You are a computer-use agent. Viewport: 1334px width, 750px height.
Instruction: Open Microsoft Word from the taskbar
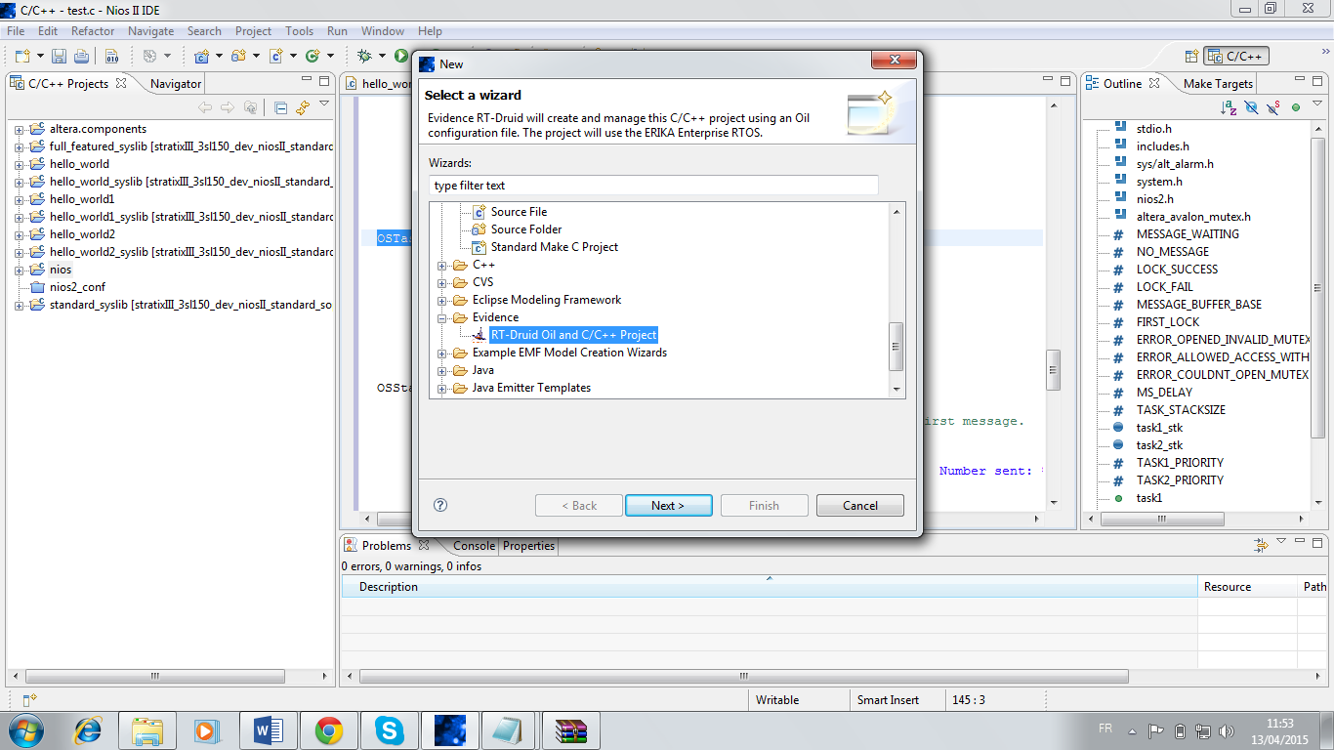tap(269, 729)
